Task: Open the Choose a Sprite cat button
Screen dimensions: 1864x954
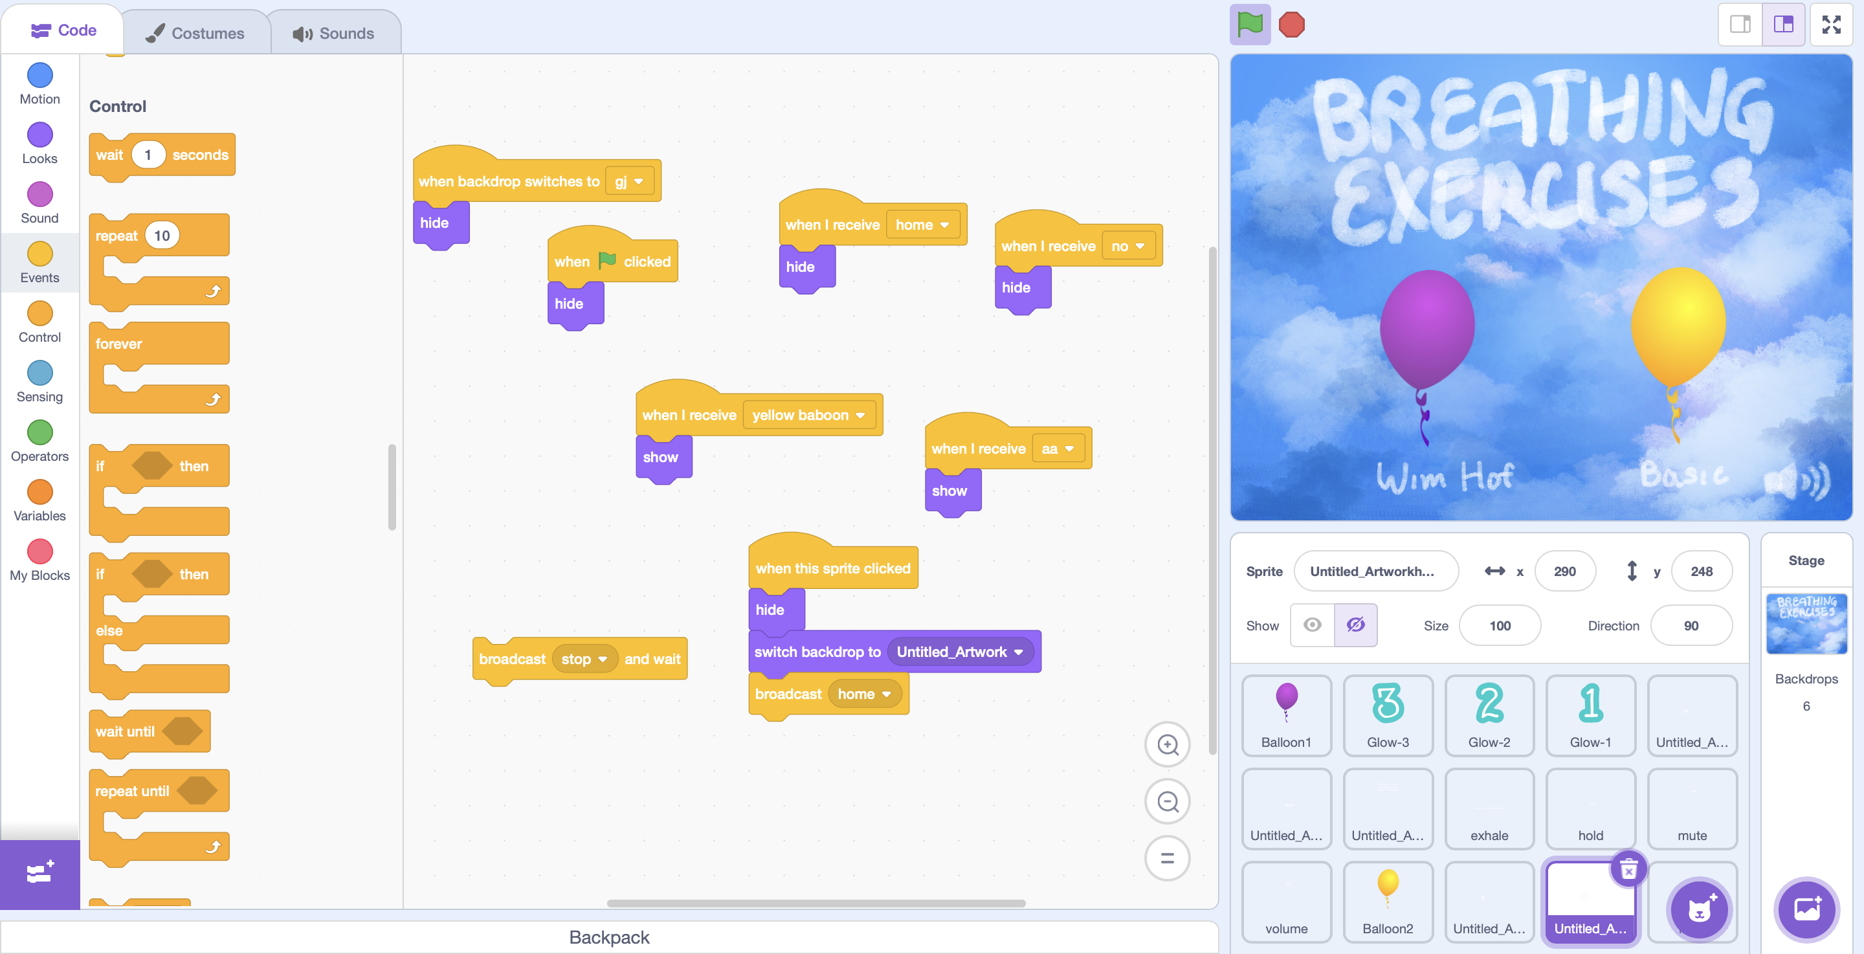Action: [1698, 909]
